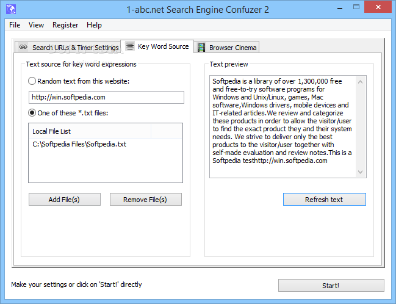This screenshot has width=396, height=304.
Task: Click the website URL input field
Action: (106, 97)
